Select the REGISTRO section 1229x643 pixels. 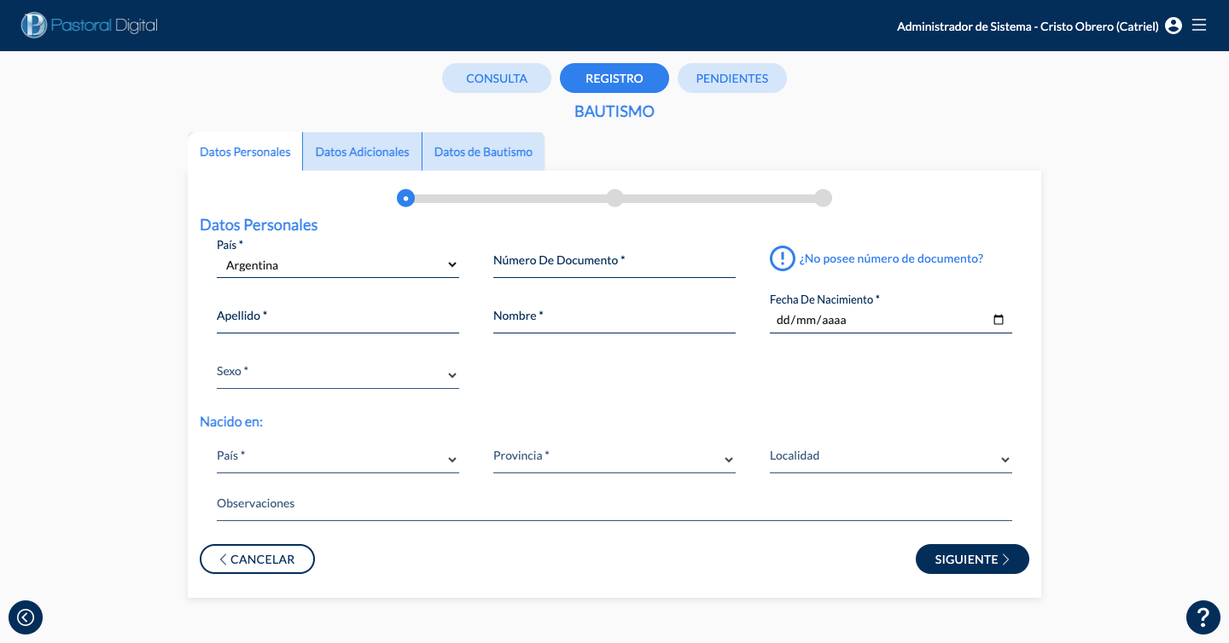coord(614,78)
